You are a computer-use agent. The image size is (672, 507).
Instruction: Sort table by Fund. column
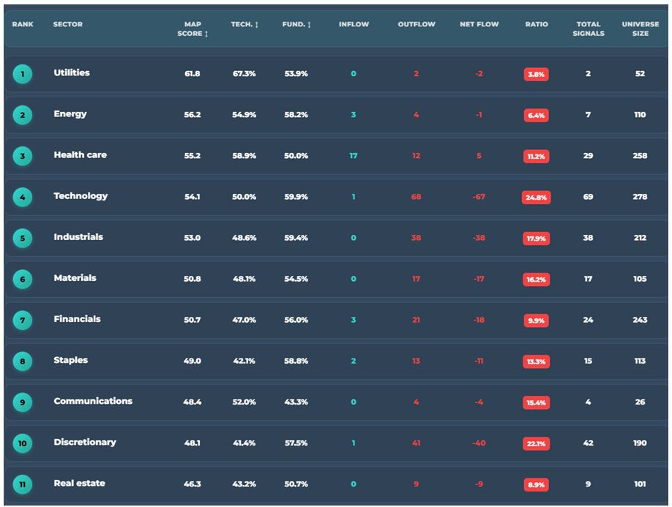(296, 25)
